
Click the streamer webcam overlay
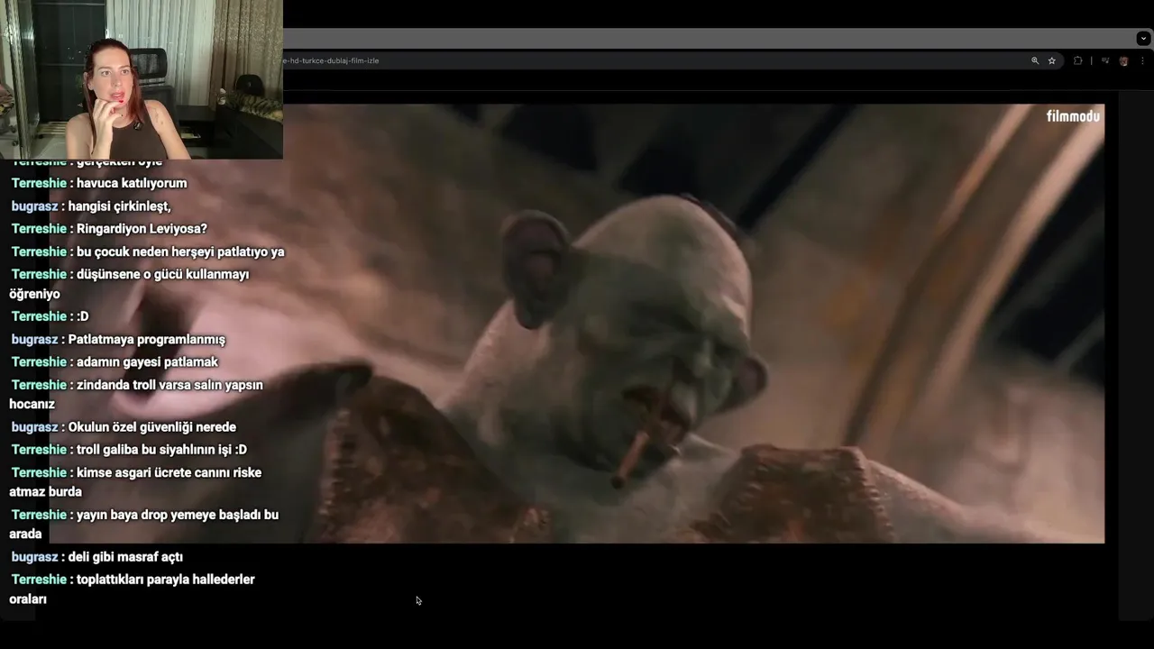point(142,79)
